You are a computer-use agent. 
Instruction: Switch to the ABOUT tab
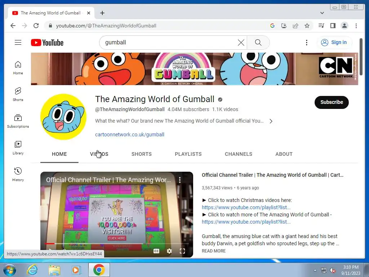pyautogui.click(x=284, y=154)
